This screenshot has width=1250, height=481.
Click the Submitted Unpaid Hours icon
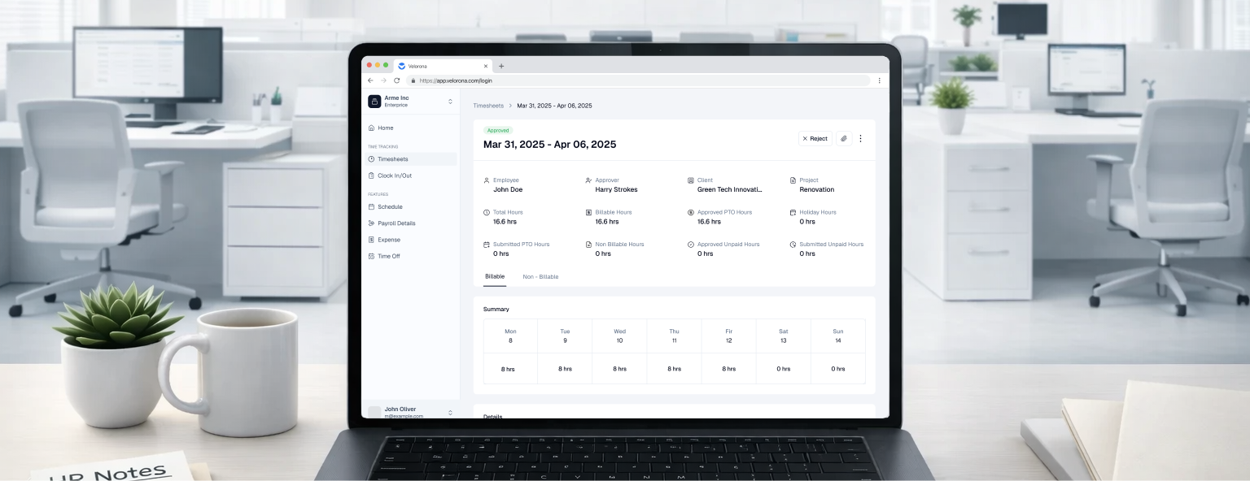(x=793, y=245)
